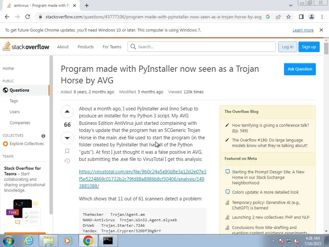The width and height of the screenshot is (329, 247).
Task: Close the antivirus Stack Overflow tab
Action: (x=75, y=6)
